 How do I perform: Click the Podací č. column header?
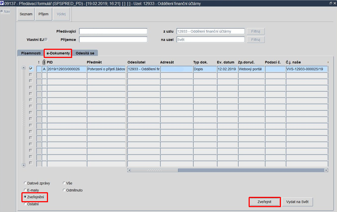tap(273, 63)
